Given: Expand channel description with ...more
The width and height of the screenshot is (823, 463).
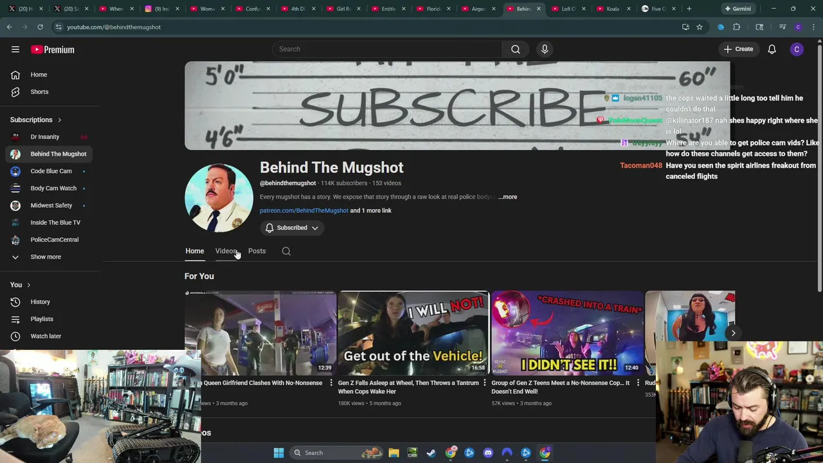Looking at the screenshot, I should pyautogui.click(x=507, y=197).
